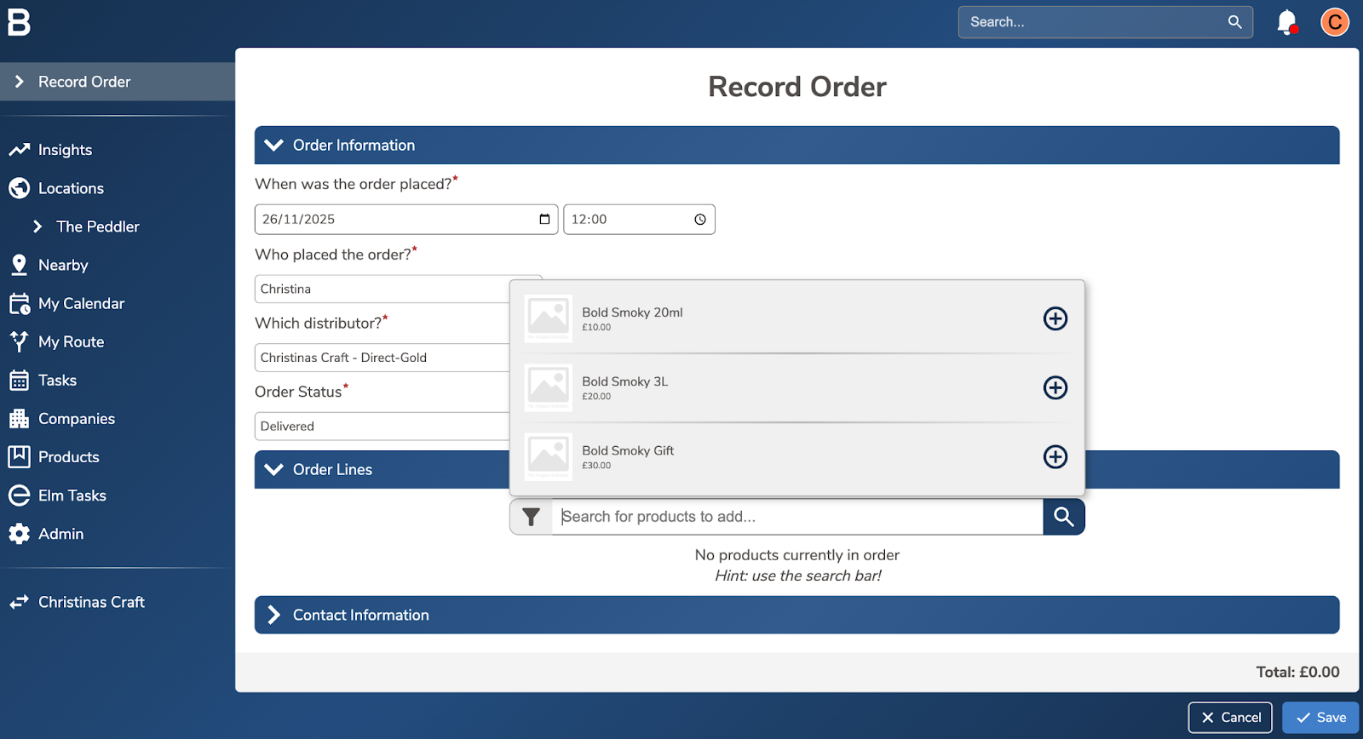Screen dimensions: 1363x739
Task: Open the time picker clock icon
Action: pos(700,220)
